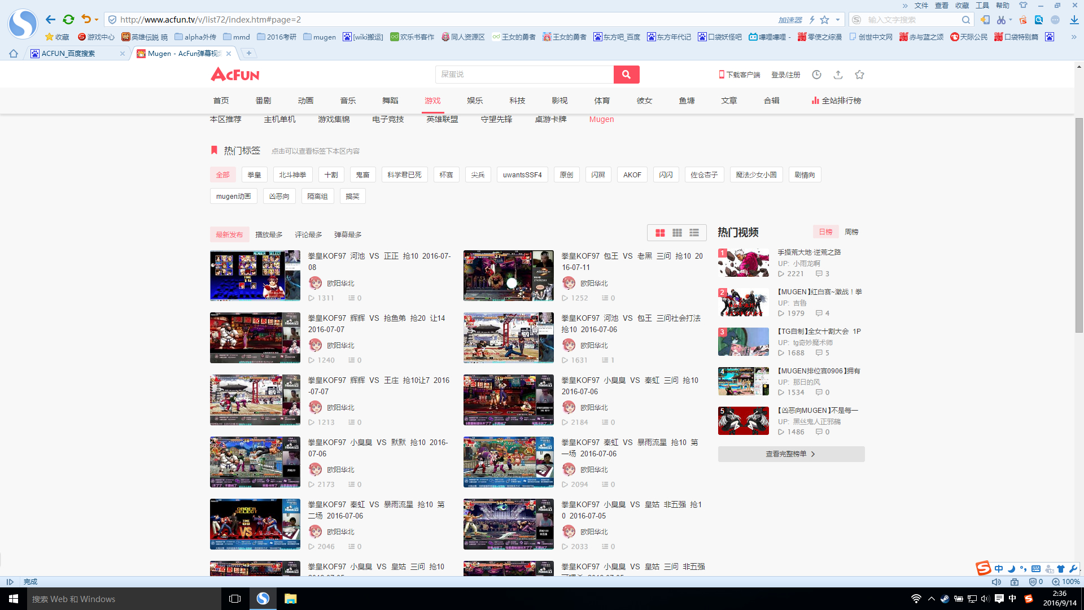Click the Sogou shopping bag icon

click(x=1023, y=20)
